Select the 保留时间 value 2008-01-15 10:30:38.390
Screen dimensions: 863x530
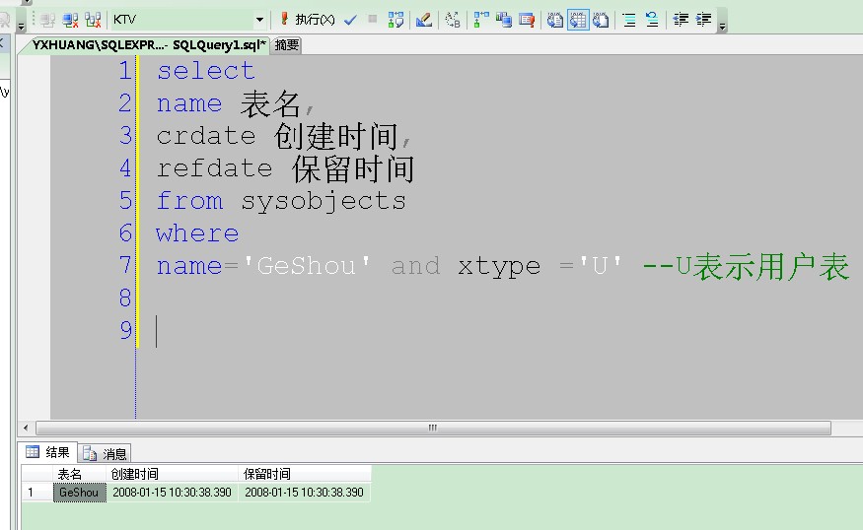point(305,492)
